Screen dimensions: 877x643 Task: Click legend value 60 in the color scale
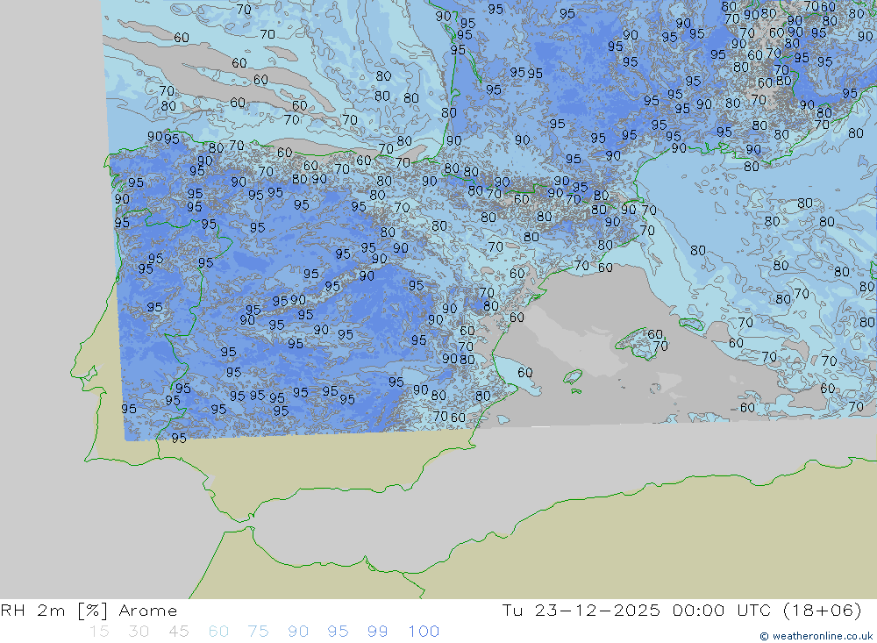(x=218, y=632)
